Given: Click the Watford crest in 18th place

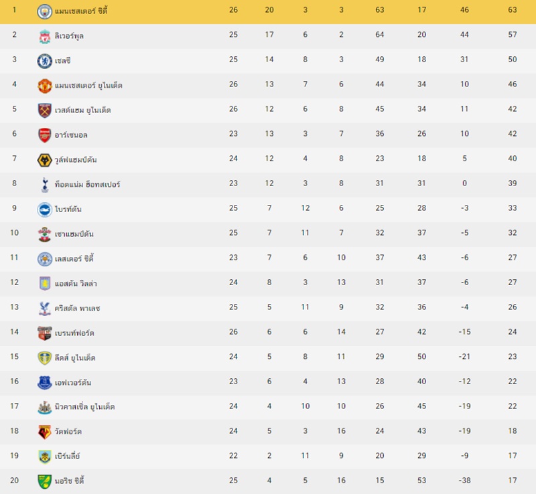Looking at the screenshot, I should click(x=44, y=432).
